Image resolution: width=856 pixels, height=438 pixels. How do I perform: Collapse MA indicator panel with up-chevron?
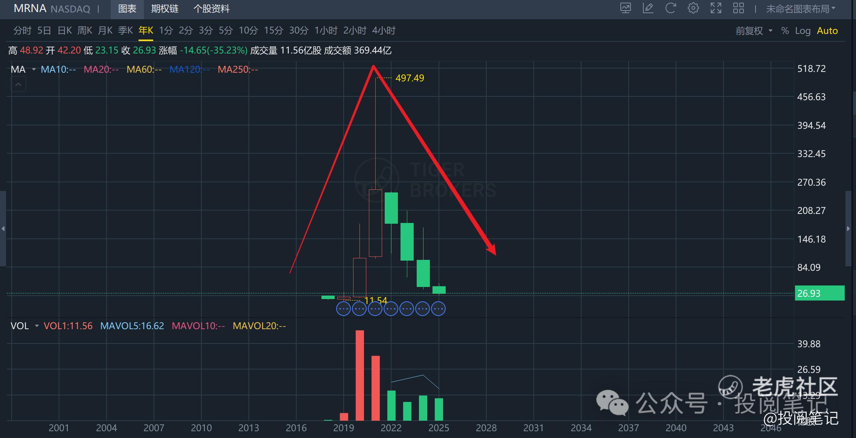click(18, 85)
